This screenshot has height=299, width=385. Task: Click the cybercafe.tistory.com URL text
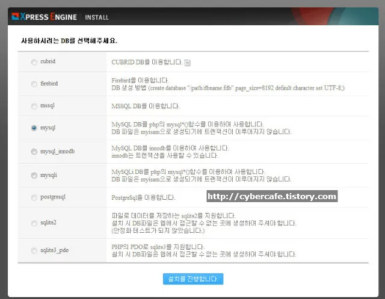(272, 197)
